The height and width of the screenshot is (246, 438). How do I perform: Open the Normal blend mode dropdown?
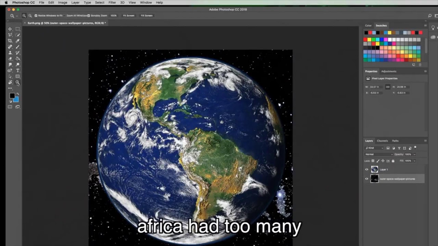(379, 154)
